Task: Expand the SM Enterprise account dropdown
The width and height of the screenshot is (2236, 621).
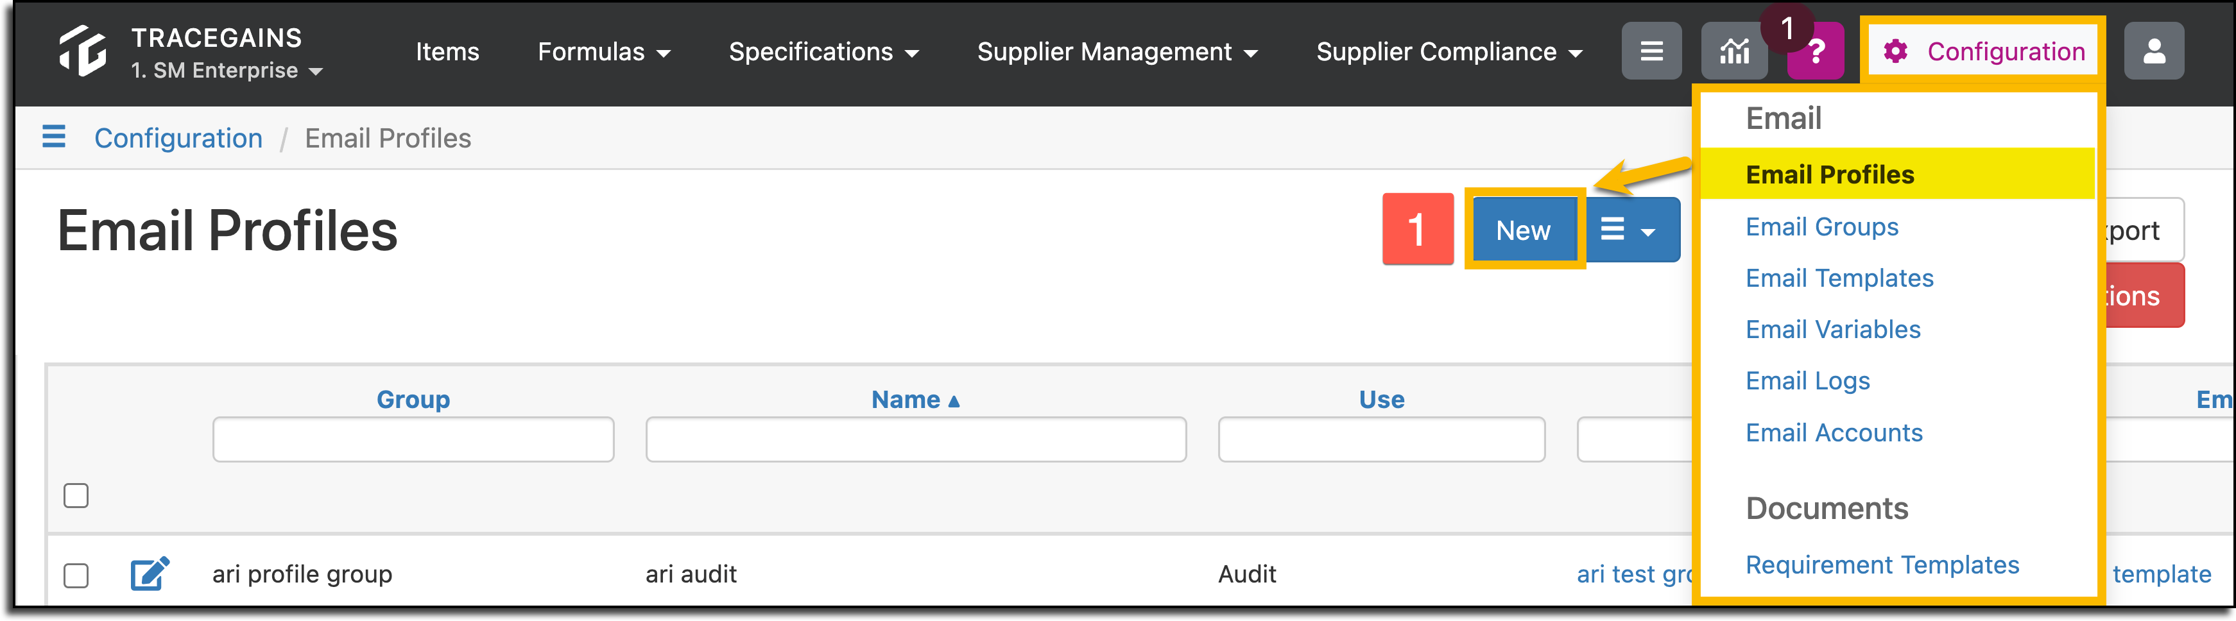Action: [227, 71]
